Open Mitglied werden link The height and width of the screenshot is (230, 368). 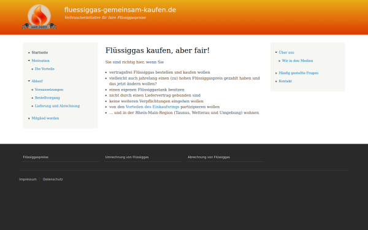(45, 118)
